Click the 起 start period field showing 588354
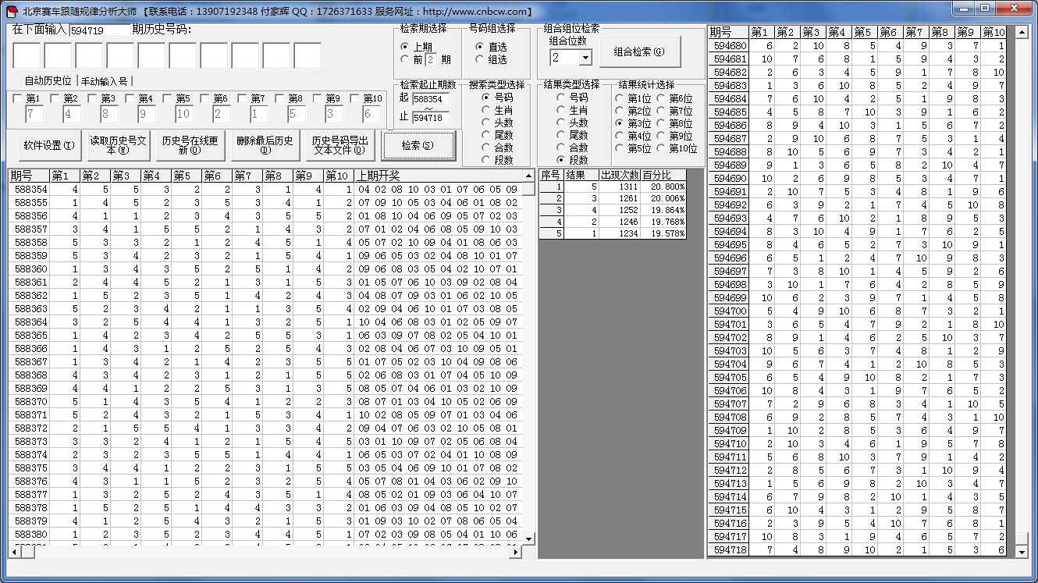The width and height of the screenshot is (1038, 583). [x=430, y=99]
